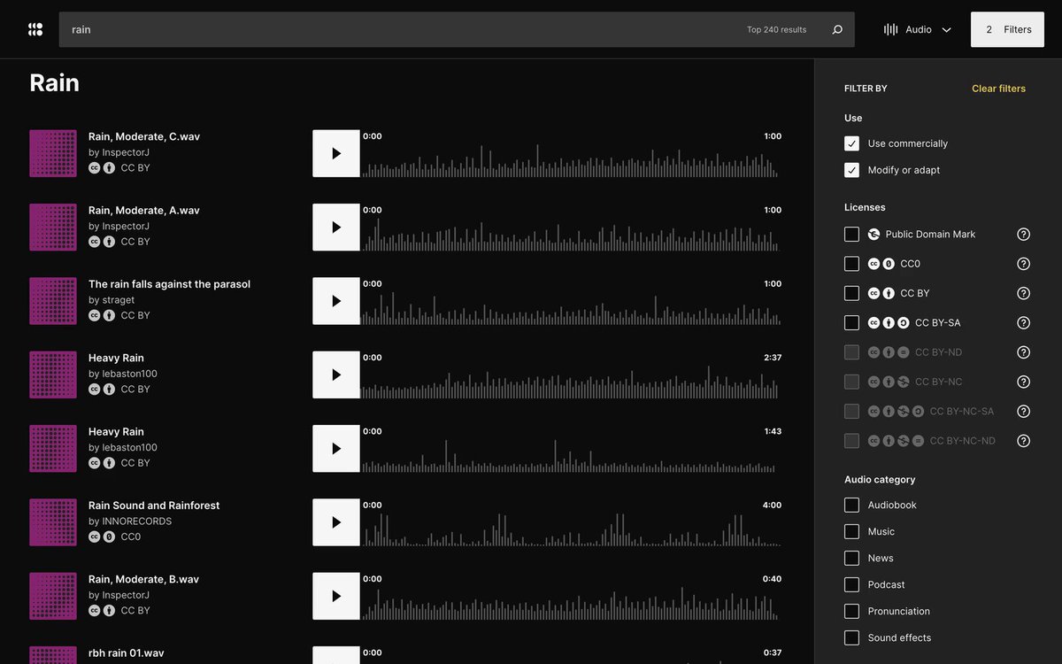This screenshot has width=1062, height=664.
Task: Focus the search field containing "rain"
Action: pyautogui.click(x=403, y=29)
